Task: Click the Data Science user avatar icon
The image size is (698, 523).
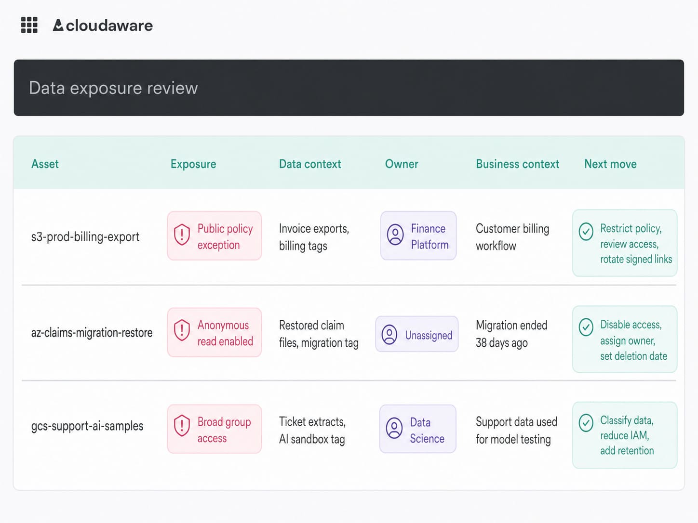Action: point(394,428)
